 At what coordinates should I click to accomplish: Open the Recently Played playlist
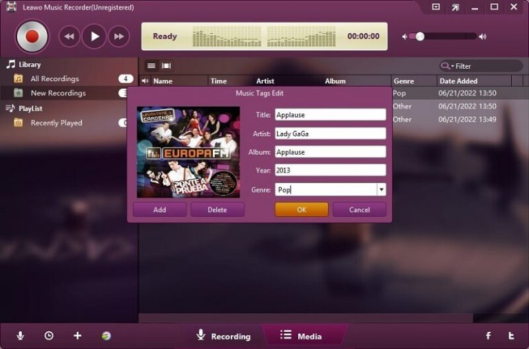56,123
